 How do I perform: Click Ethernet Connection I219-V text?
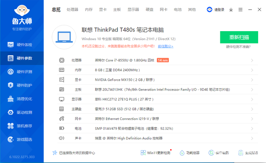coord(127,119)
